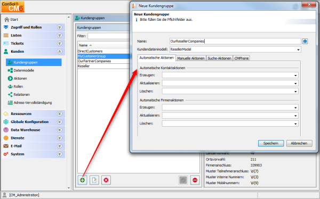
Task: Click the Ressourcen section icon
Action: [6, 114]
